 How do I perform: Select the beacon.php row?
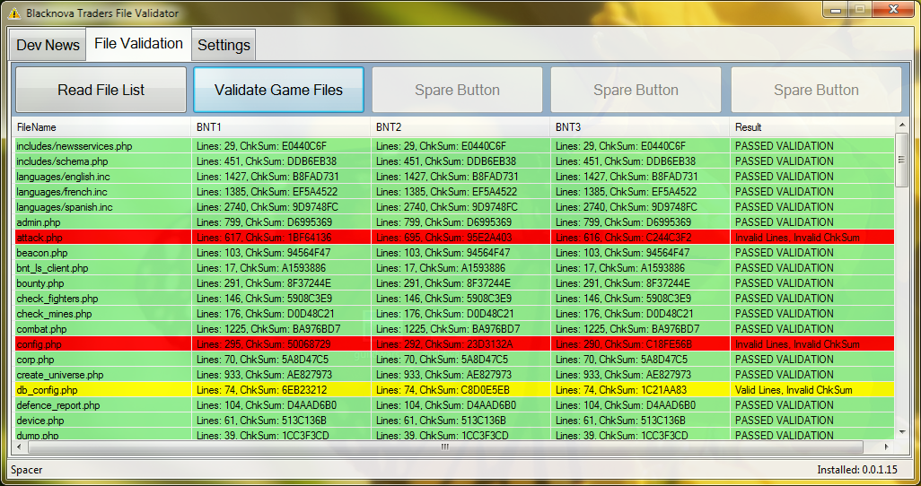click(x=453, y=253)
